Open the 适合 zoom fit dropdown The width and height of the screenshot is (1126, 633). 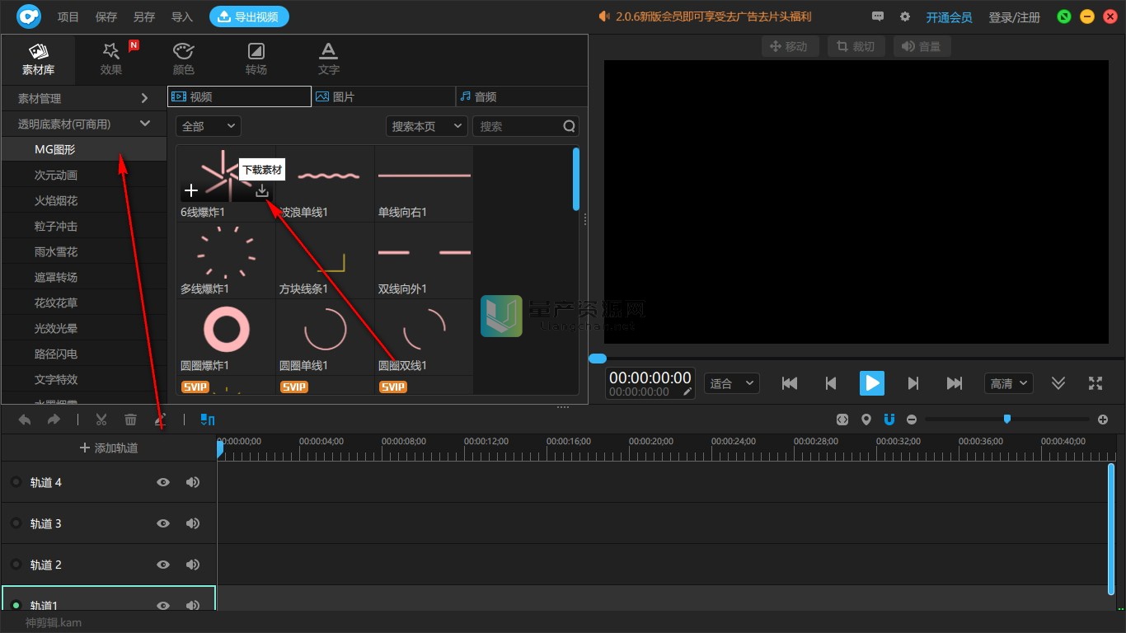(732, 383)
